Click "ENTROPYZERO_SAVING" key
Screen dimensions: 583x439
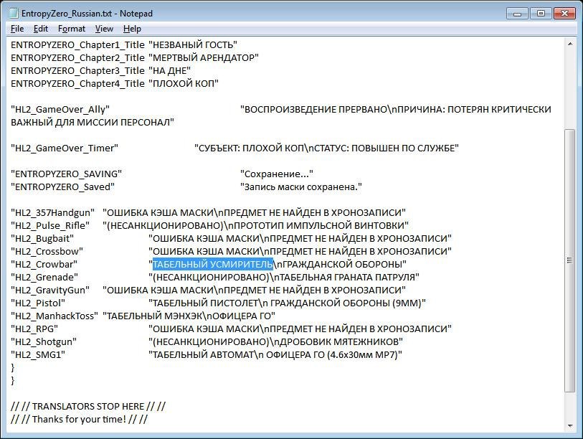[66, 174]
